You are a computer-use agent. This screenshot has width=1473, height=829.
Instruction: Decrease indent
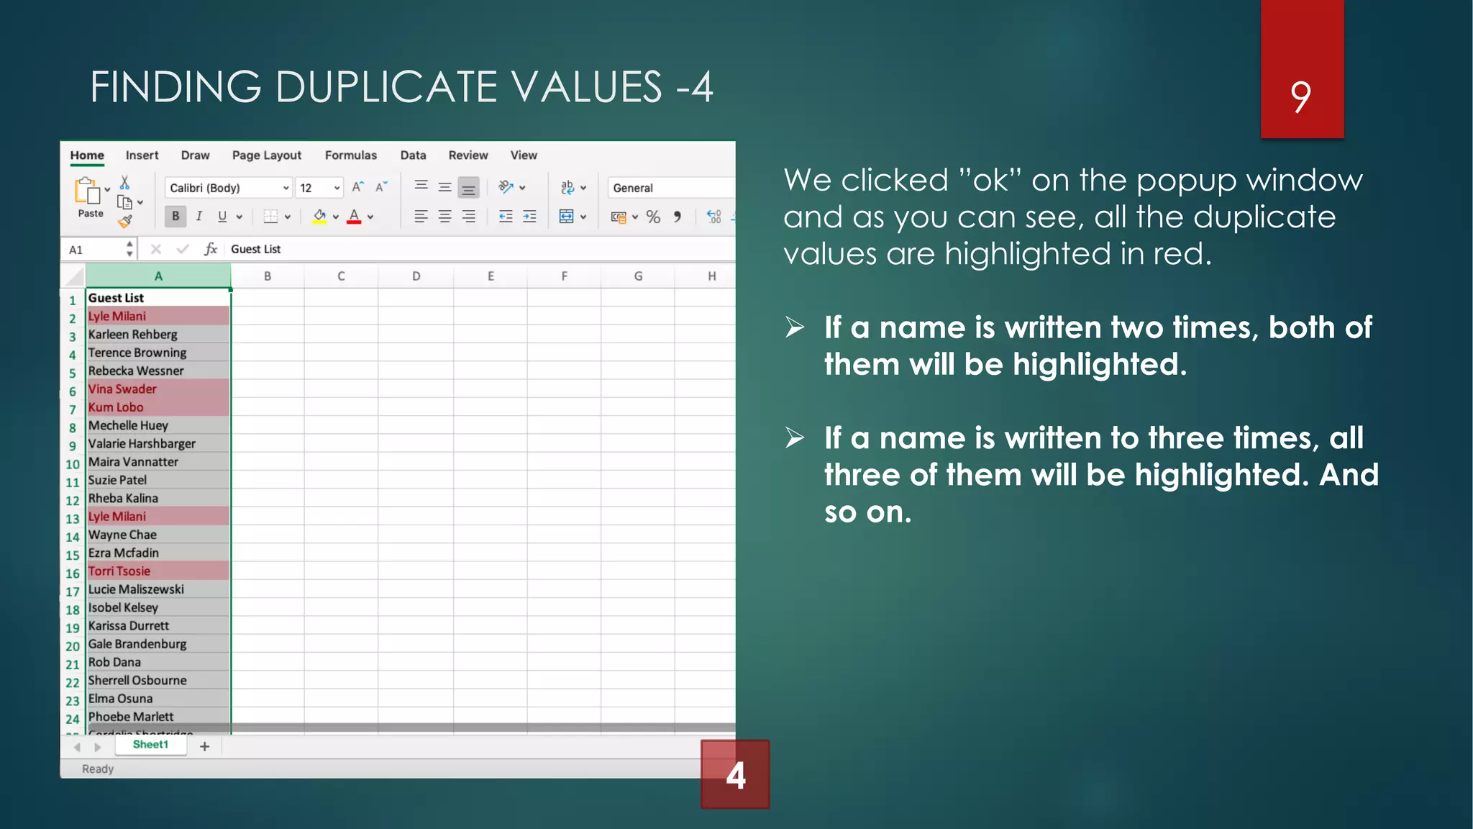click(x=506, y=216)
